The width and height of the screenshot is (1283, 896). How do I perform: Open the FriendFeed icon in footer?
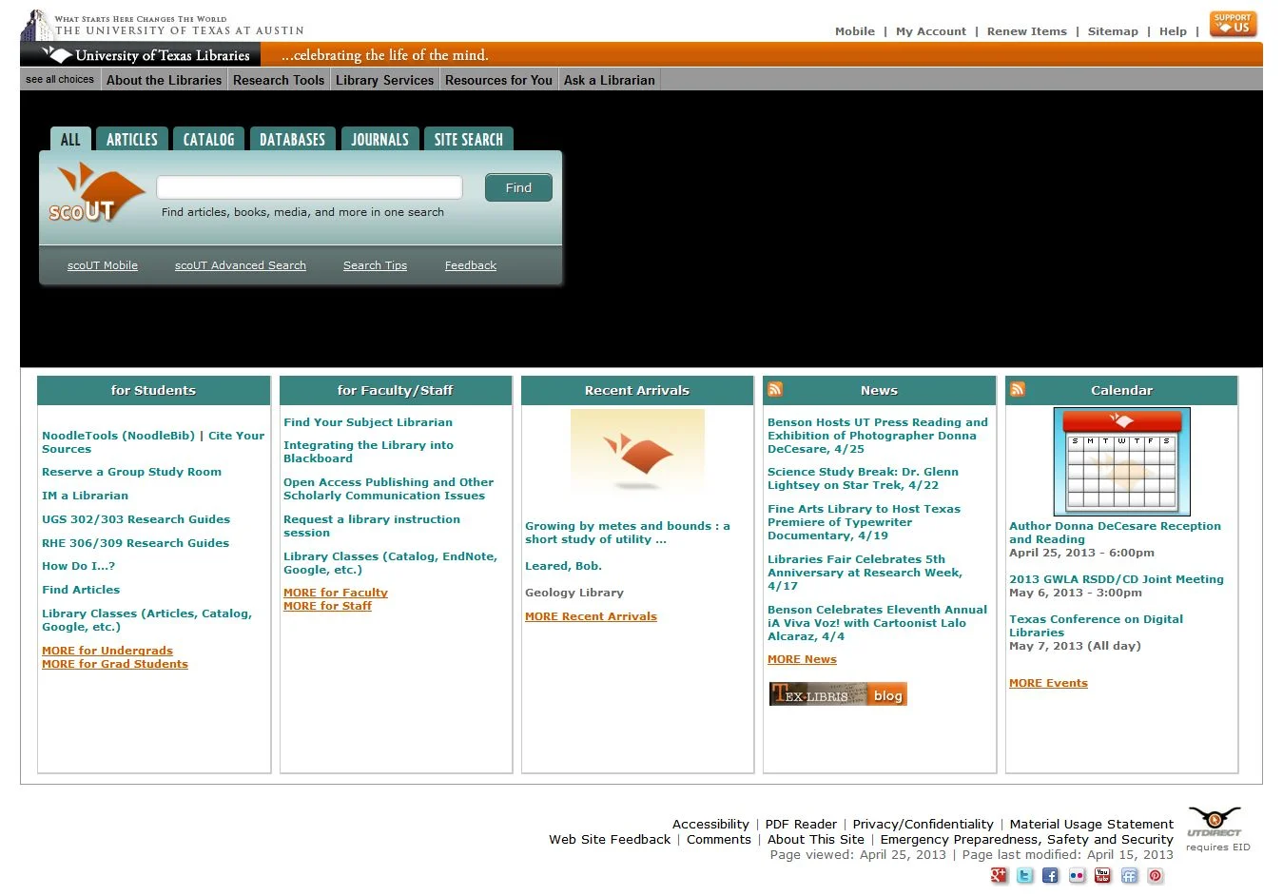point(1129,876)
